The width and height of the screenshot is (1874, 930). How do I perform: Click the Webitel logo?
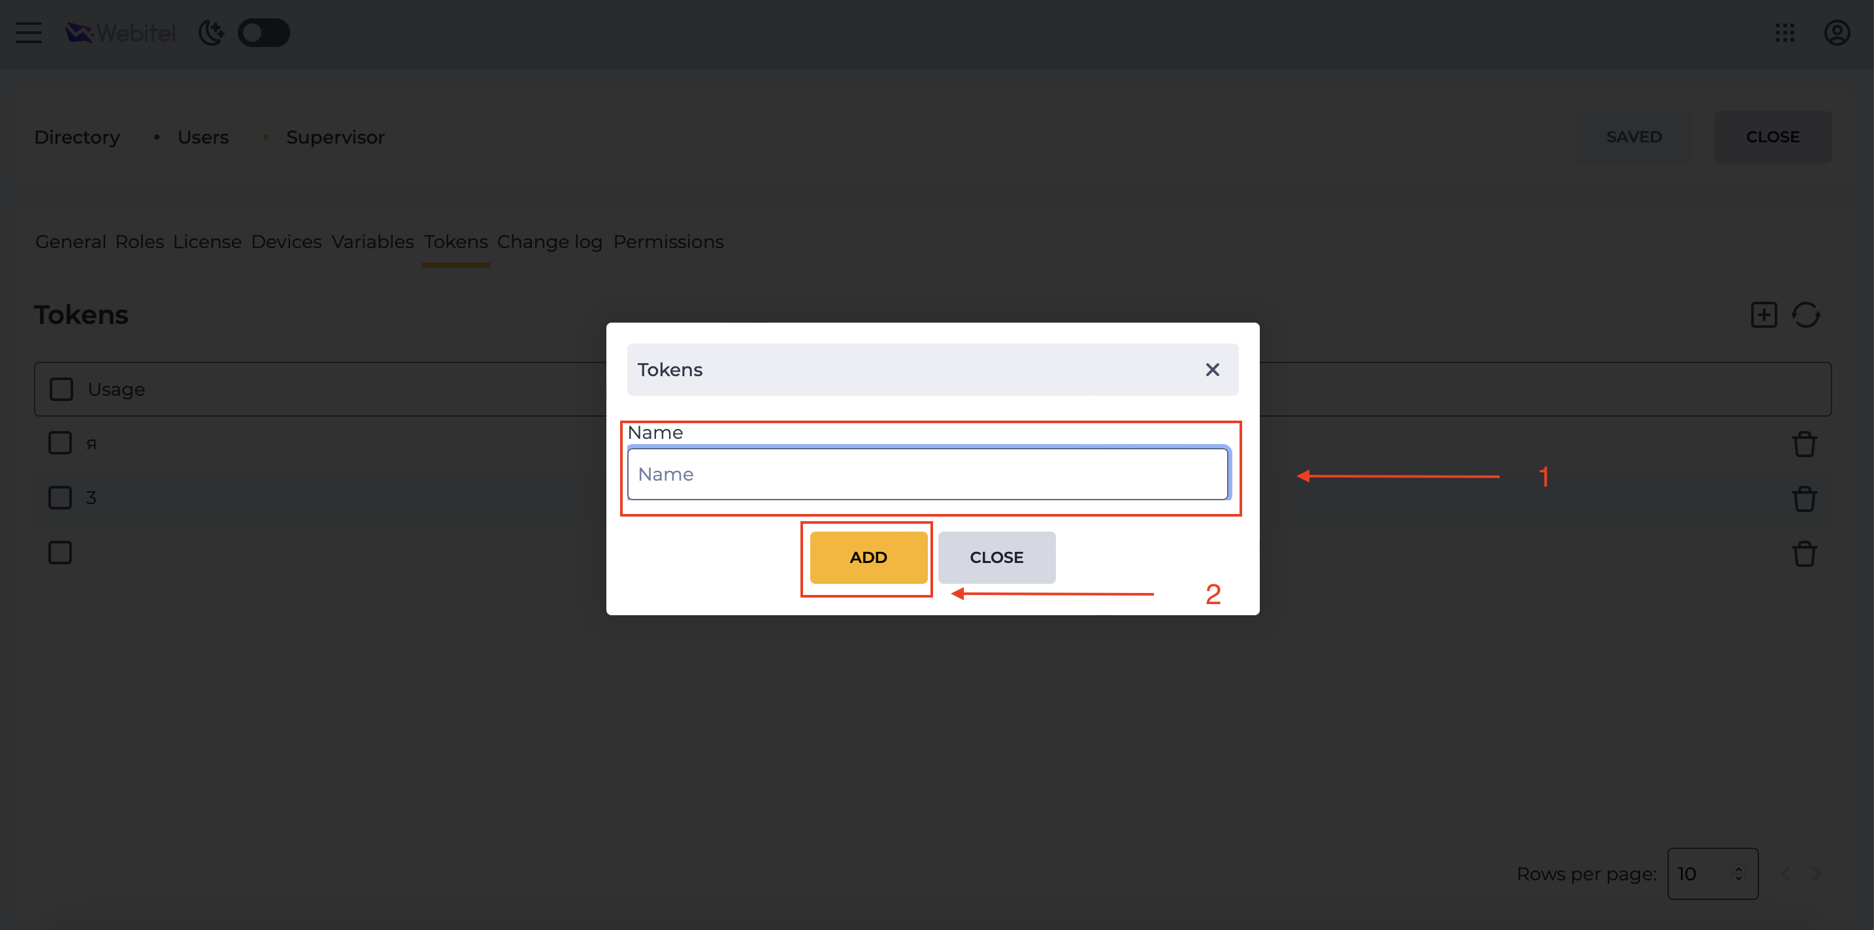click(x=121, y=33)
